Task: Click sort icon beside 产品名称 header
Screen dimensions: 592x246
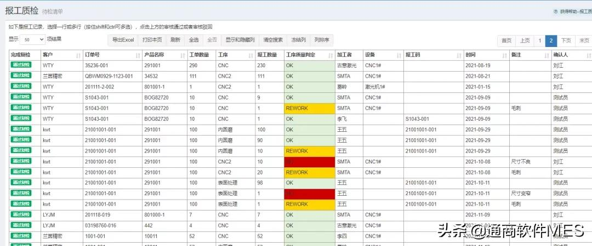Action: tap(183, 55)
